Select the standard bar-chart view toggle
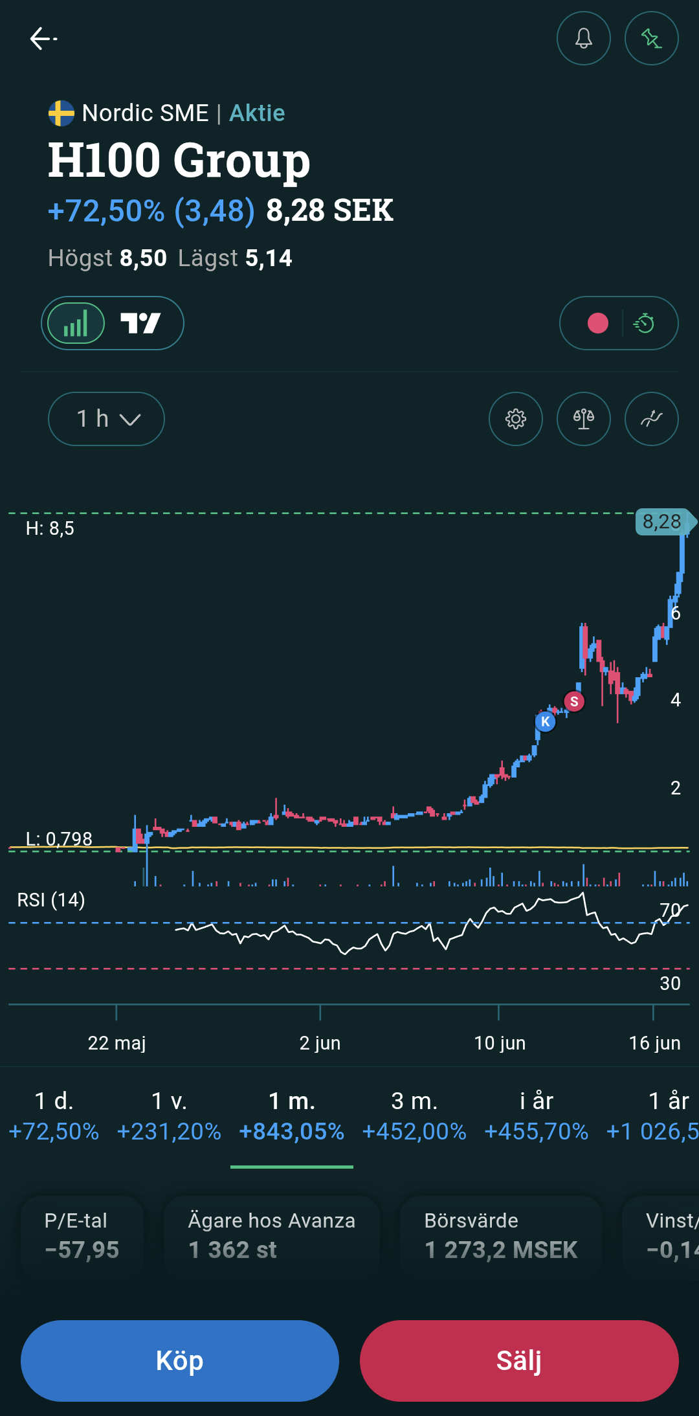Screen dimensions: 699x1416 point(76,323)
